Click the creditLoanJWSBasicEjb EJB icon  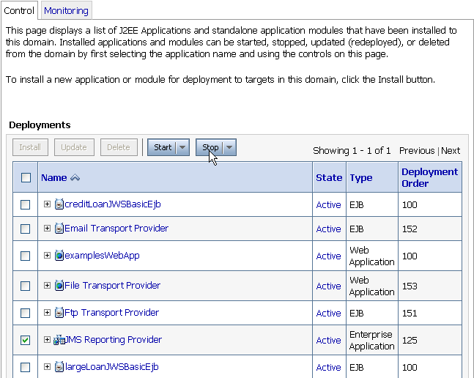[59, 204]
